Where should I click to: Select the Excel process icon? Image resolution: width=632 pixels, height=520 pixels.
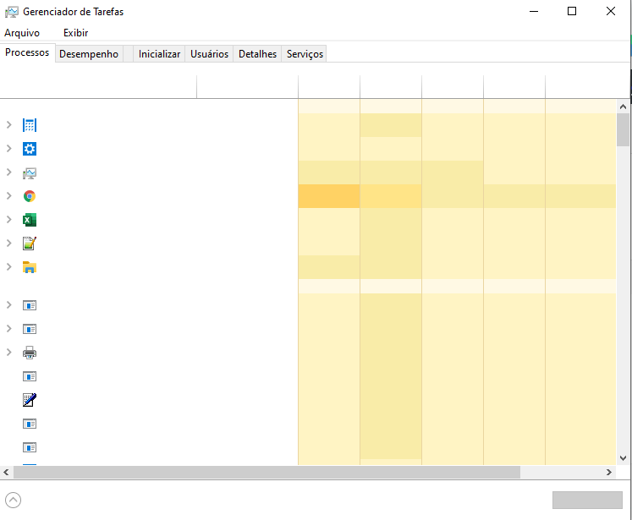[30, 220]
